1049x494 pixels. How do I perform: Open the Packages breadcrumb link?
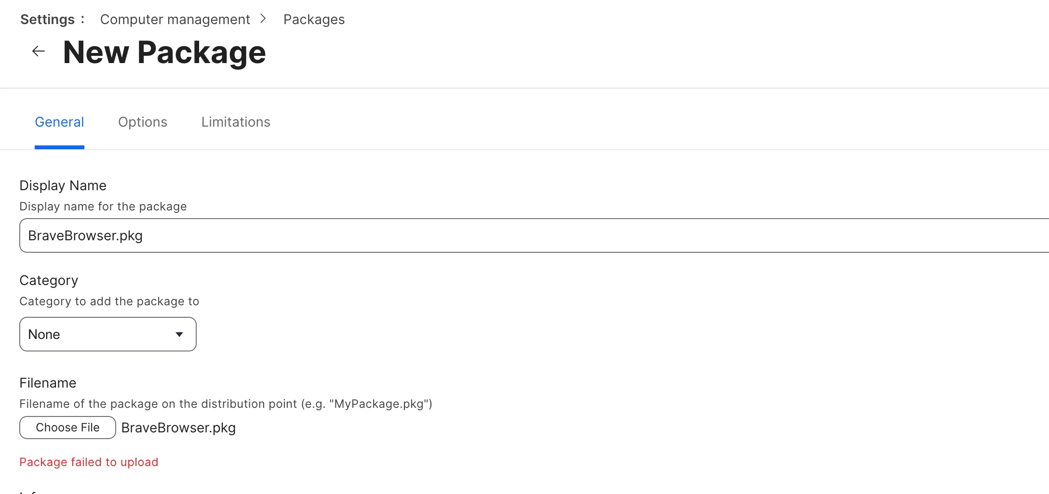click(314, 19)
